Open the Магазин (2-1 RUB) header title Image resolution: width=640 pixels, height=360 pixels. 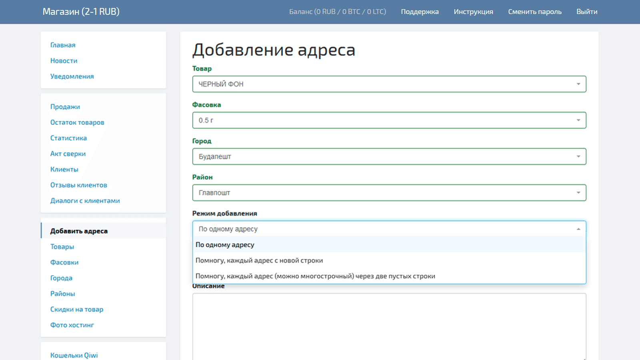(x=81, y=12)
